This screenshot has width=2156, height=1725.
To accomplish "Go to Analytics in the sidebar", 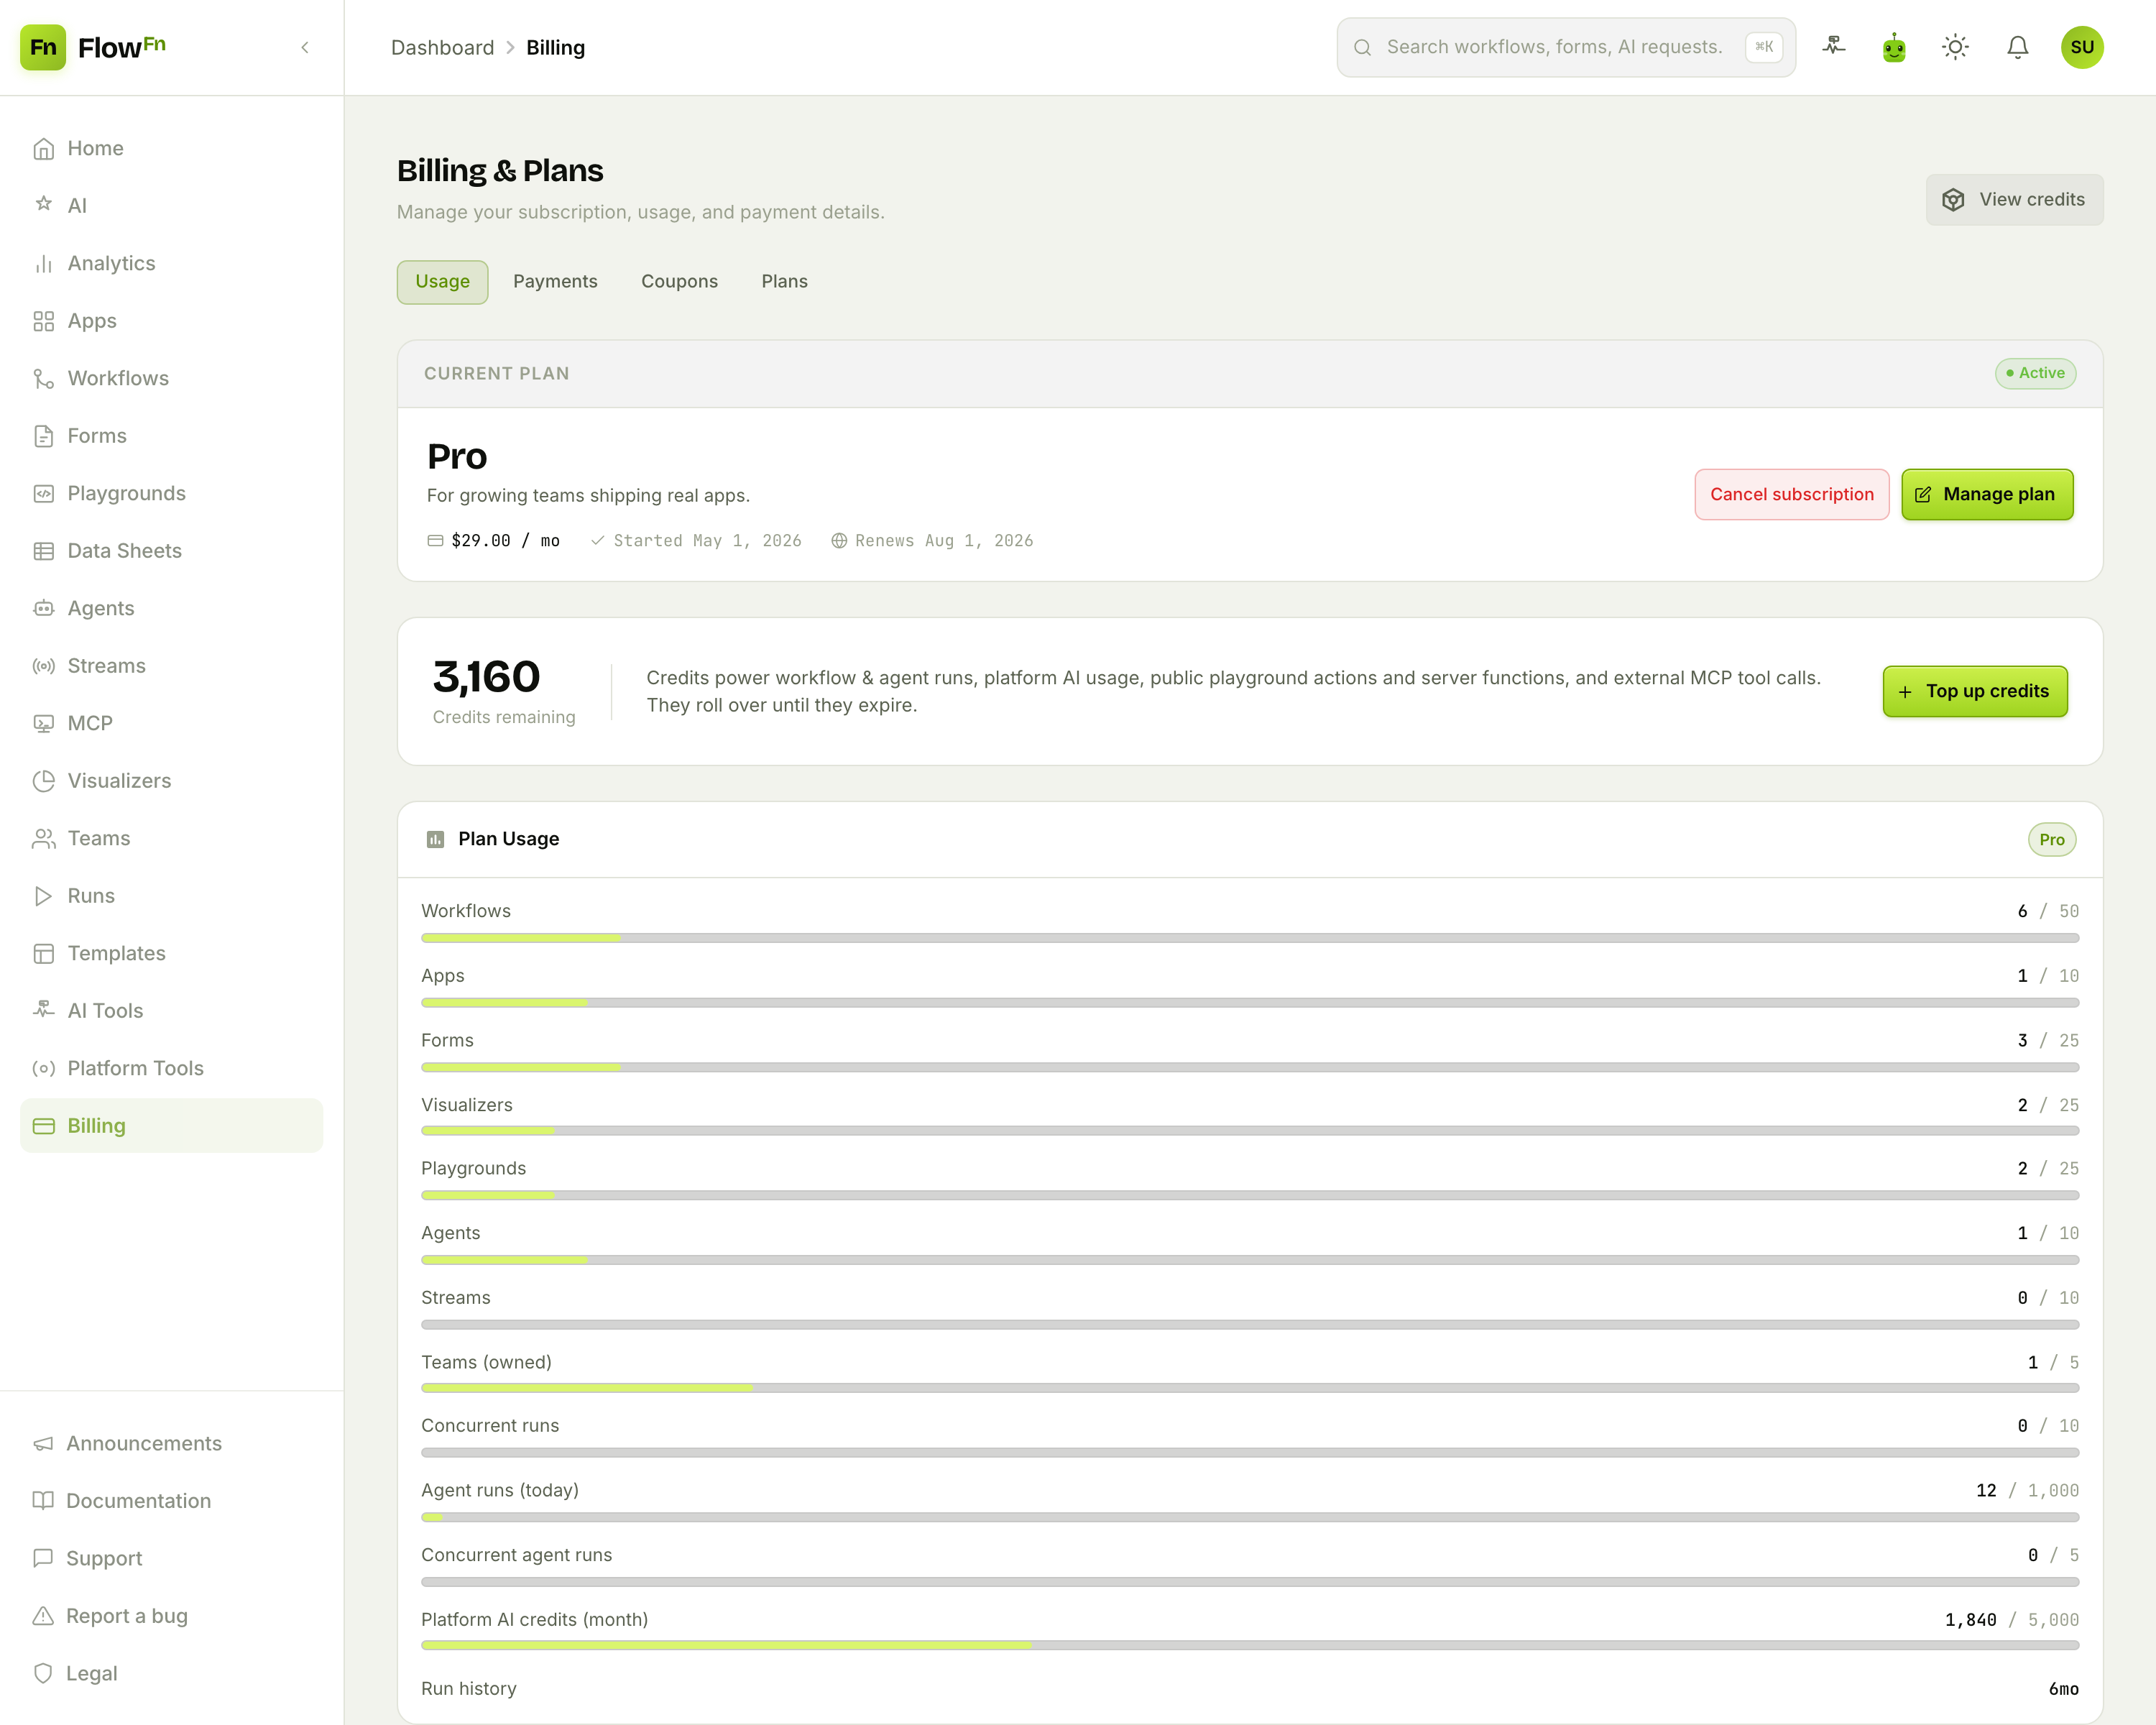I will (171, 263).
